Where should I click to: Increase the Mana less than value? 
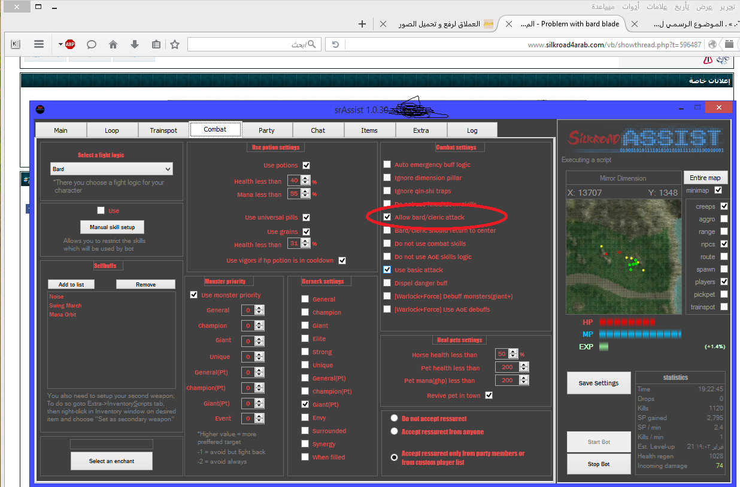(x=305, y=191)
